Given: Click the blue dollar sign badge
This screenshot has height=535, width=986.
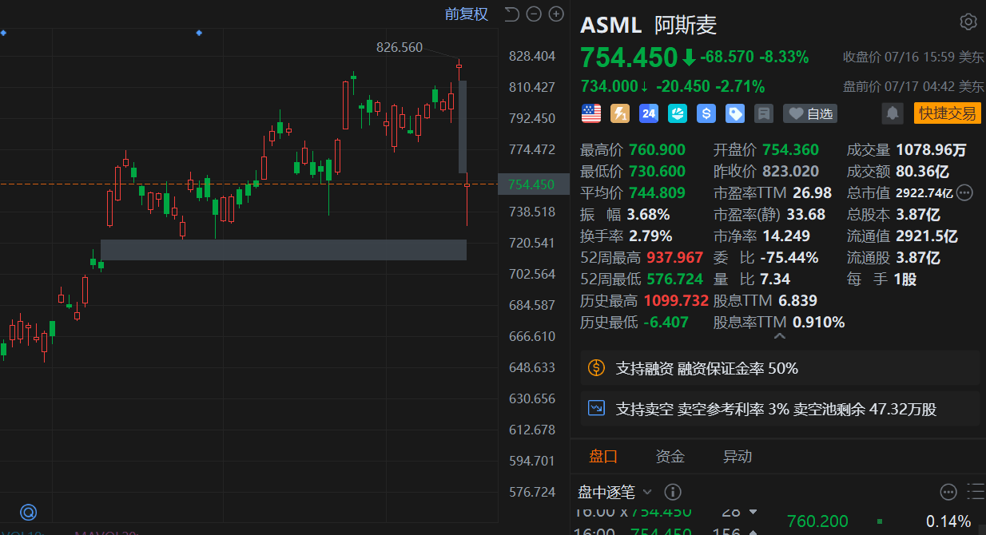Looking at the screenshot, I should pyautogui.click(x=706, y=113).
